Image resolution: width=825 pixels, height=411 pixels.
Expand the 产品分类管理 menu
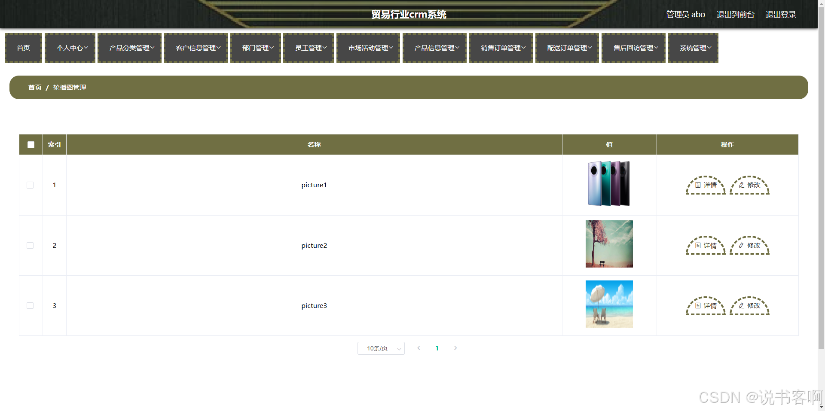(129, 48)
